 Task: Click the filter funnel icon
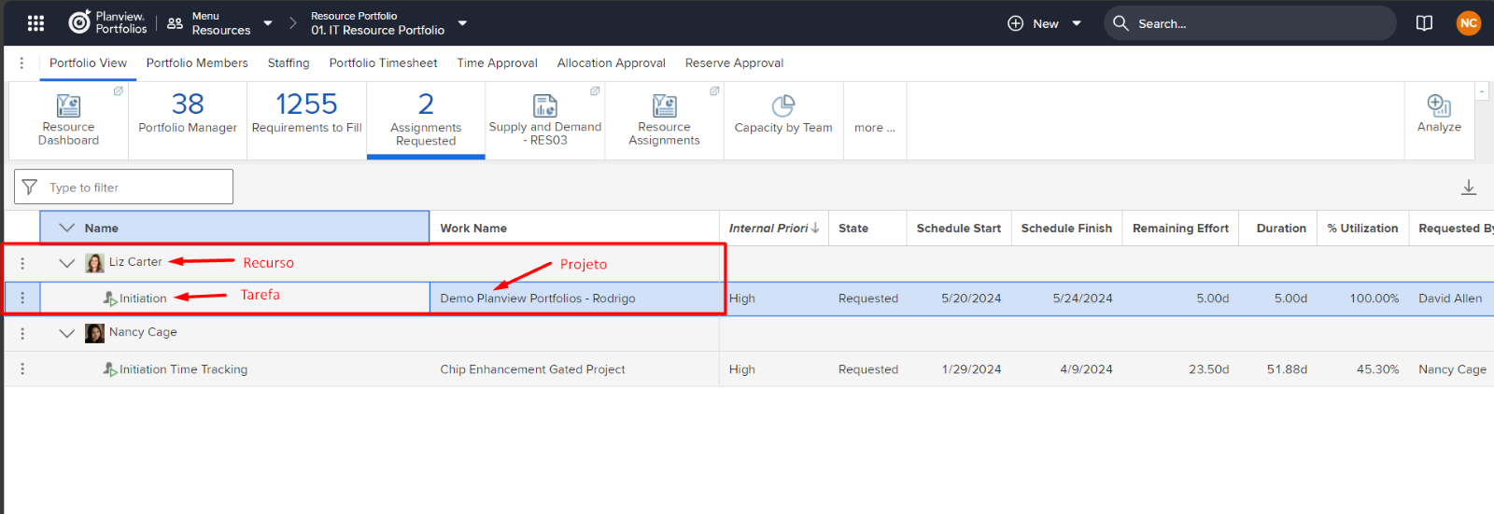(30, 188)
